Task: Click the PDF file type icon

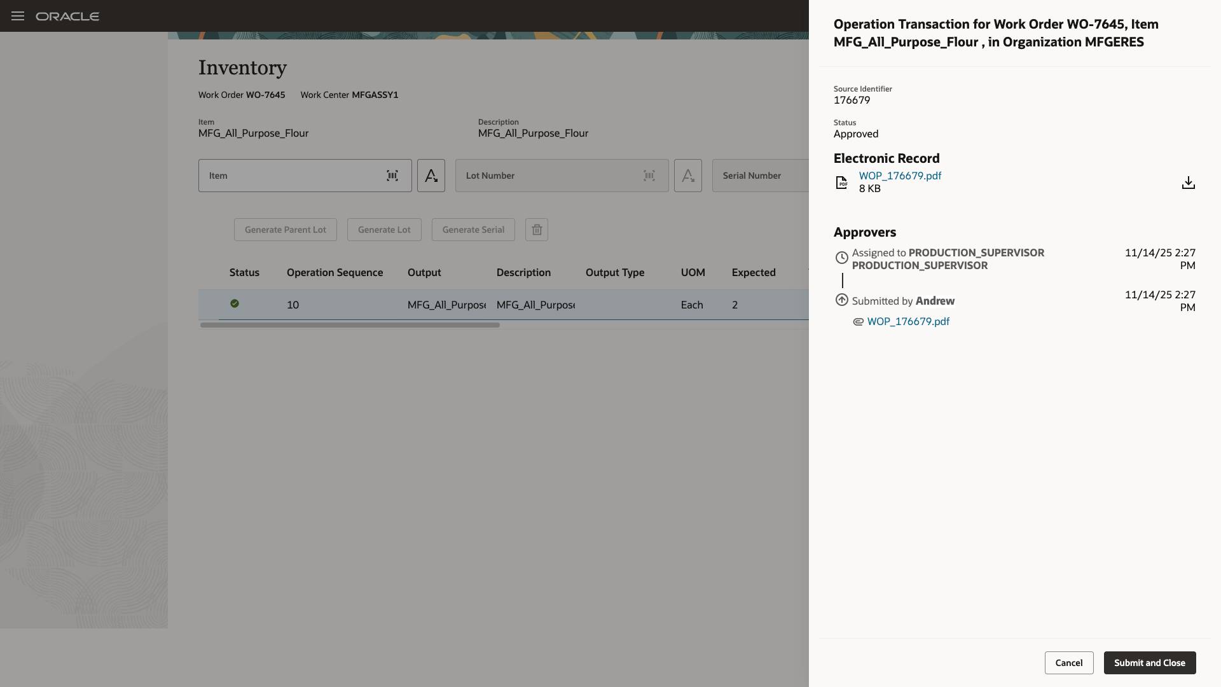Action: (841, 183)
